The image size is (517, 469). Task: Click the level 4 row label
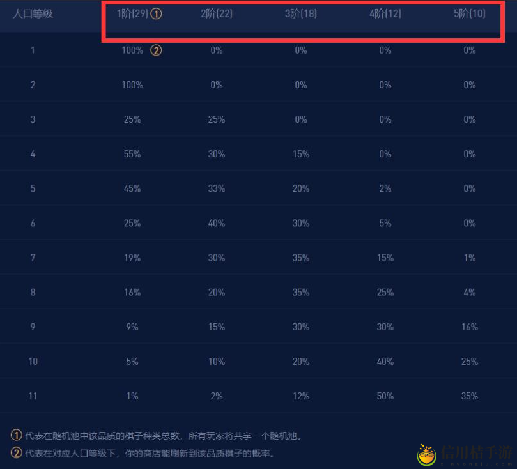[x=33, y=154]
